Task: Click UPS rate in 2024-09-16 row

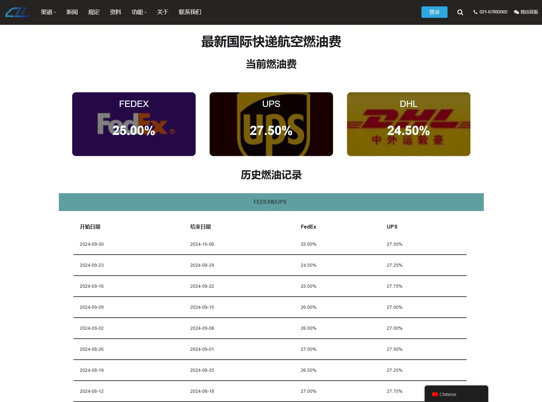Action: tap(394, 286)
